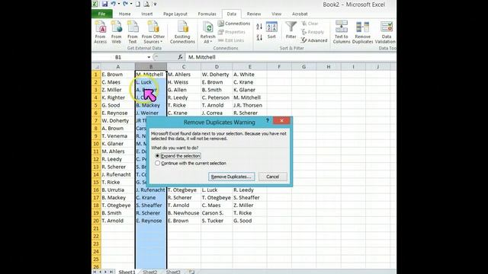The height and width of the screenshot is (274, 488).
Task: Close the Remove Duplicates Warning dialog
Action: (281, 120)
